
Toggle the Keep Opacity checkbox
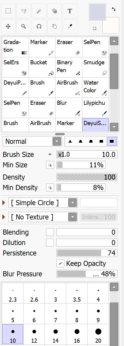(60, 264)
